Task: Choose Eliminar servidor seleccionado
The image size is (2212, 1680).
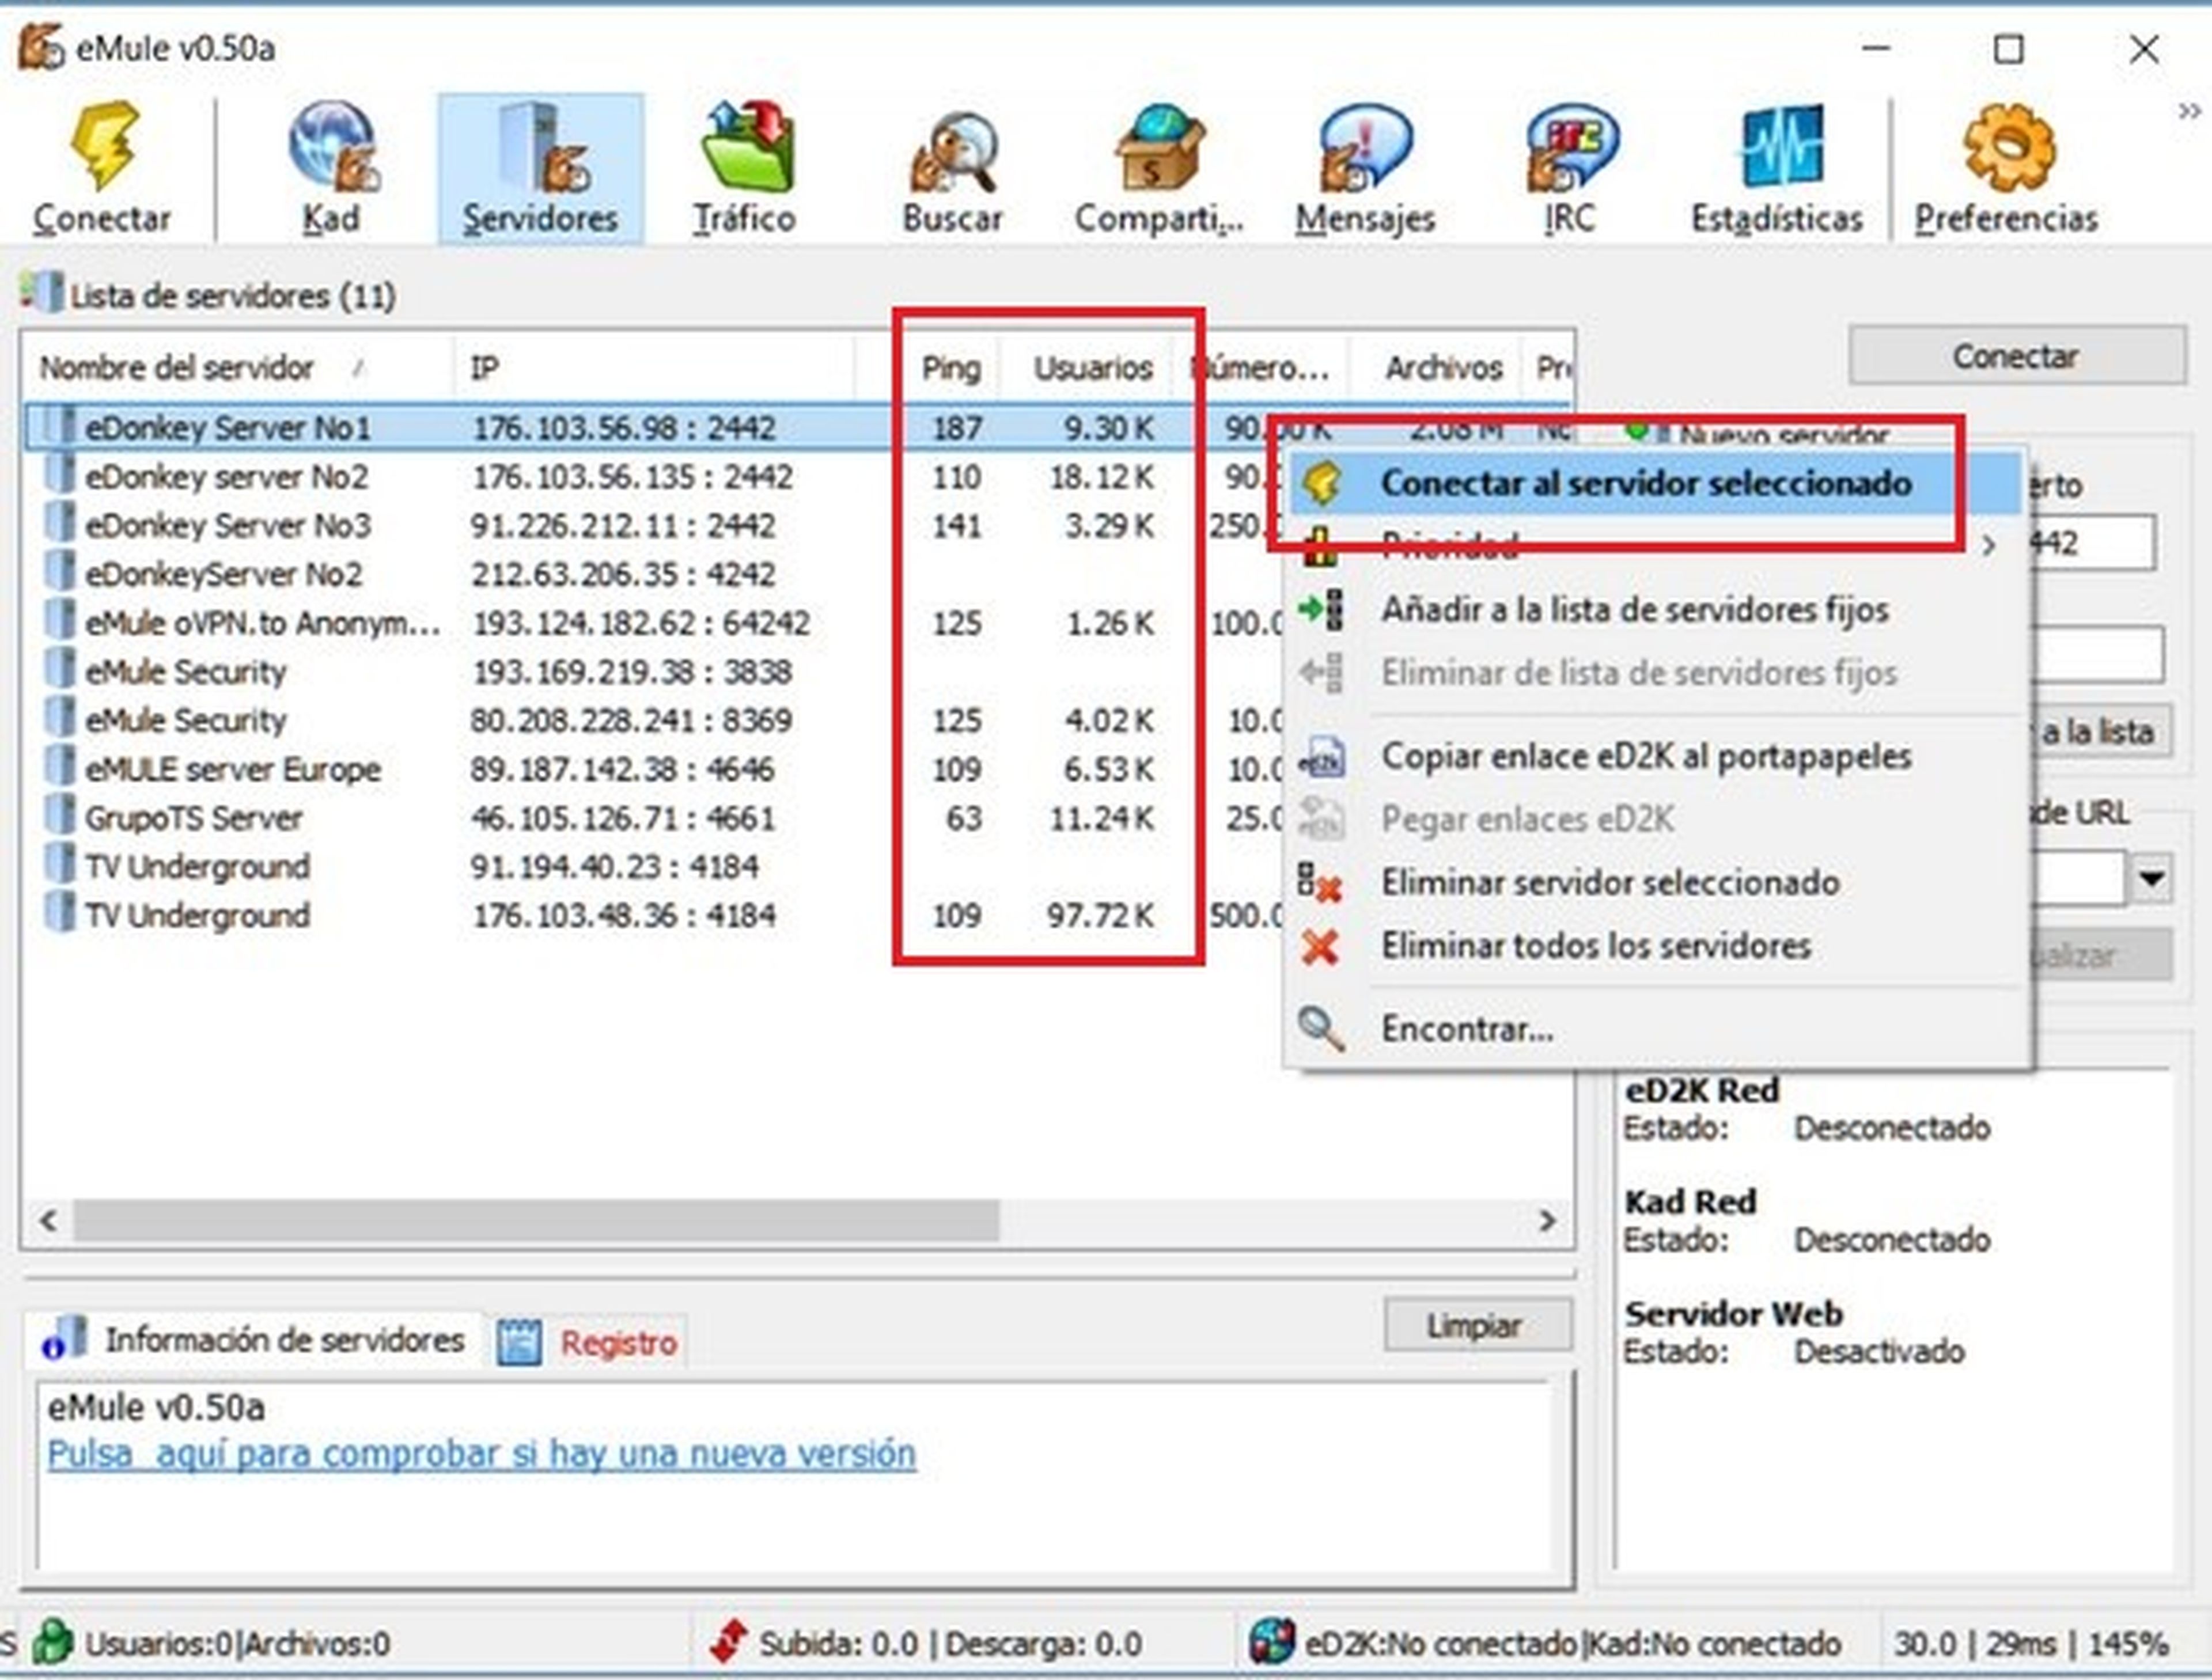Action: coord(1655,883)
